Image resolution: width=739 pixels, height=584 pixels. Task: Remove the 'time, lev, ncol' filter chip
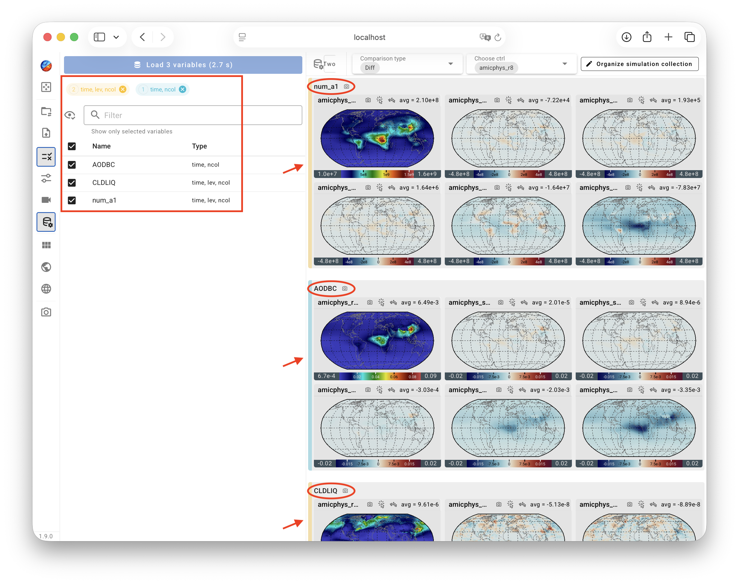pyautogui.click(x=122, y=89)
